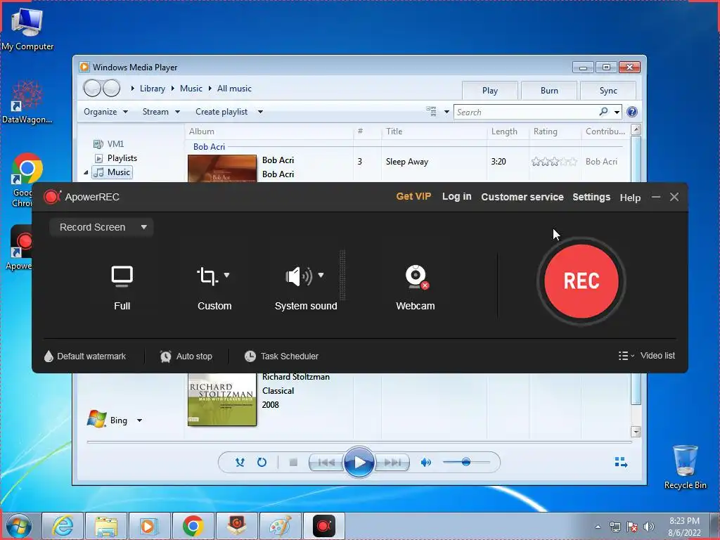The image size is (720, 540).
Task: Open the System sound source dropdown arrow
Action: click(x=321, y=275)
